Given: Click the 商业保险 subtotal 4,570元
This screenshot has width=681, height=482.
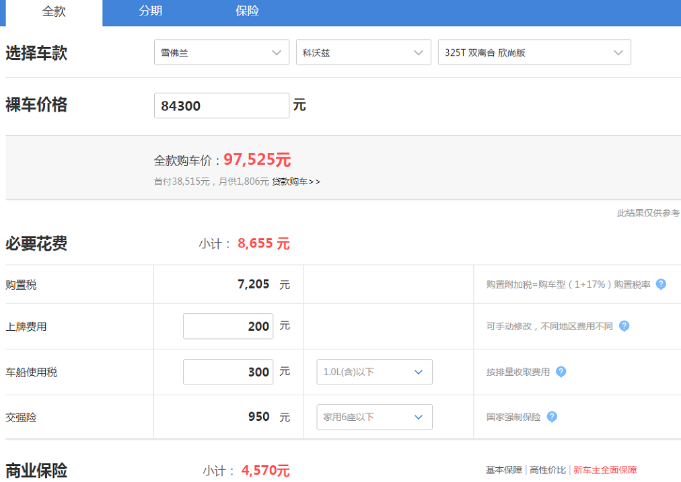Looking at the screenshot, I should (x=265, y=471).
